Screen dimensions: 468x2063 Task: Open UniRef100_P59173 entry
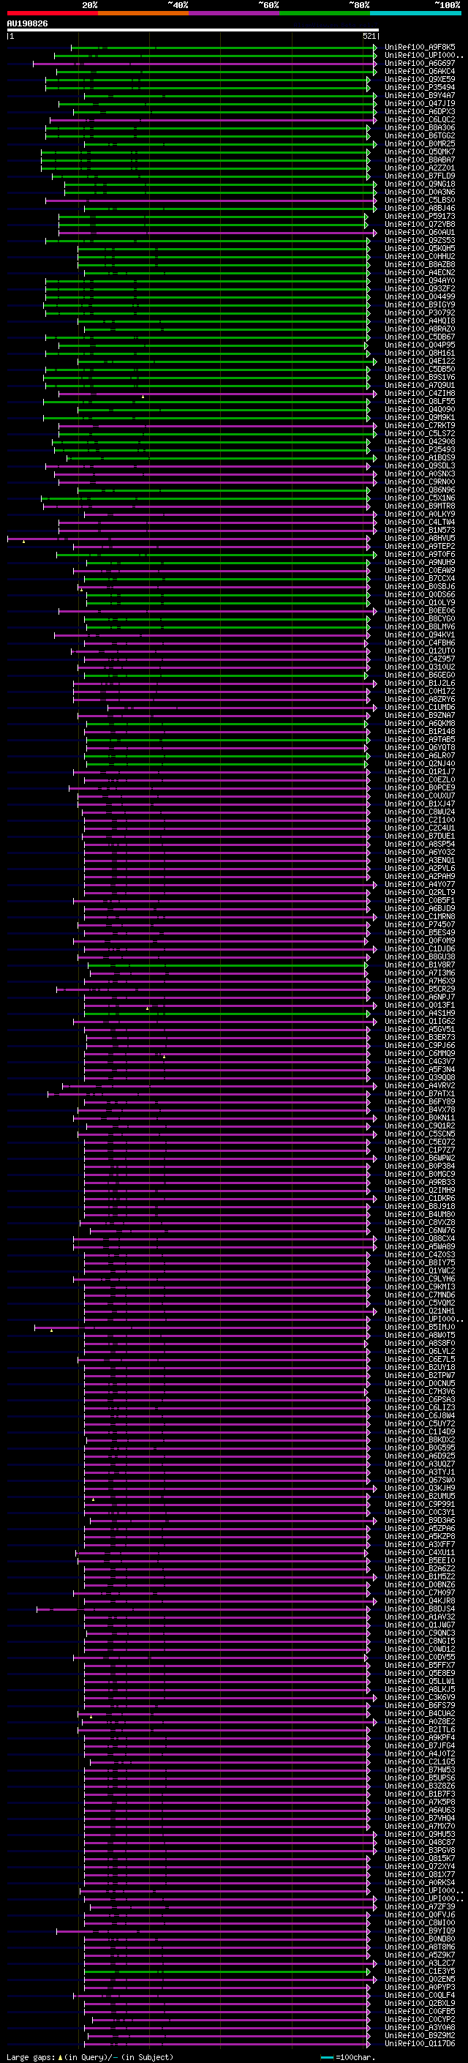(419, 216)
